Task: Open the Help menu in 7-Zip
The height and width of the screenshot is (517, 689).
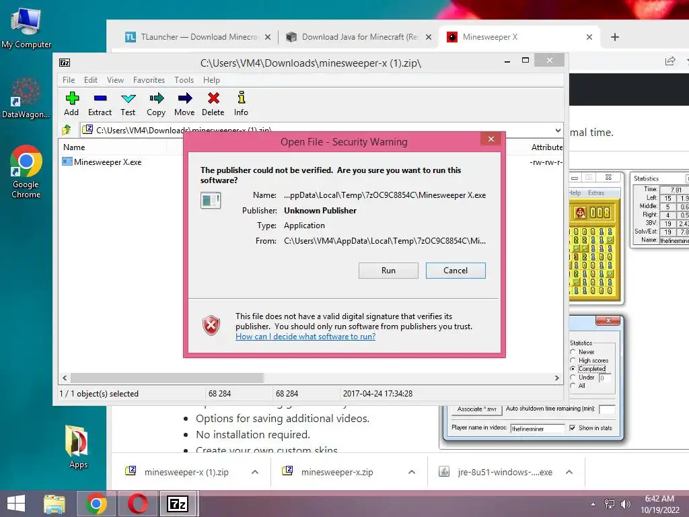Action: [x=211, y=80]
